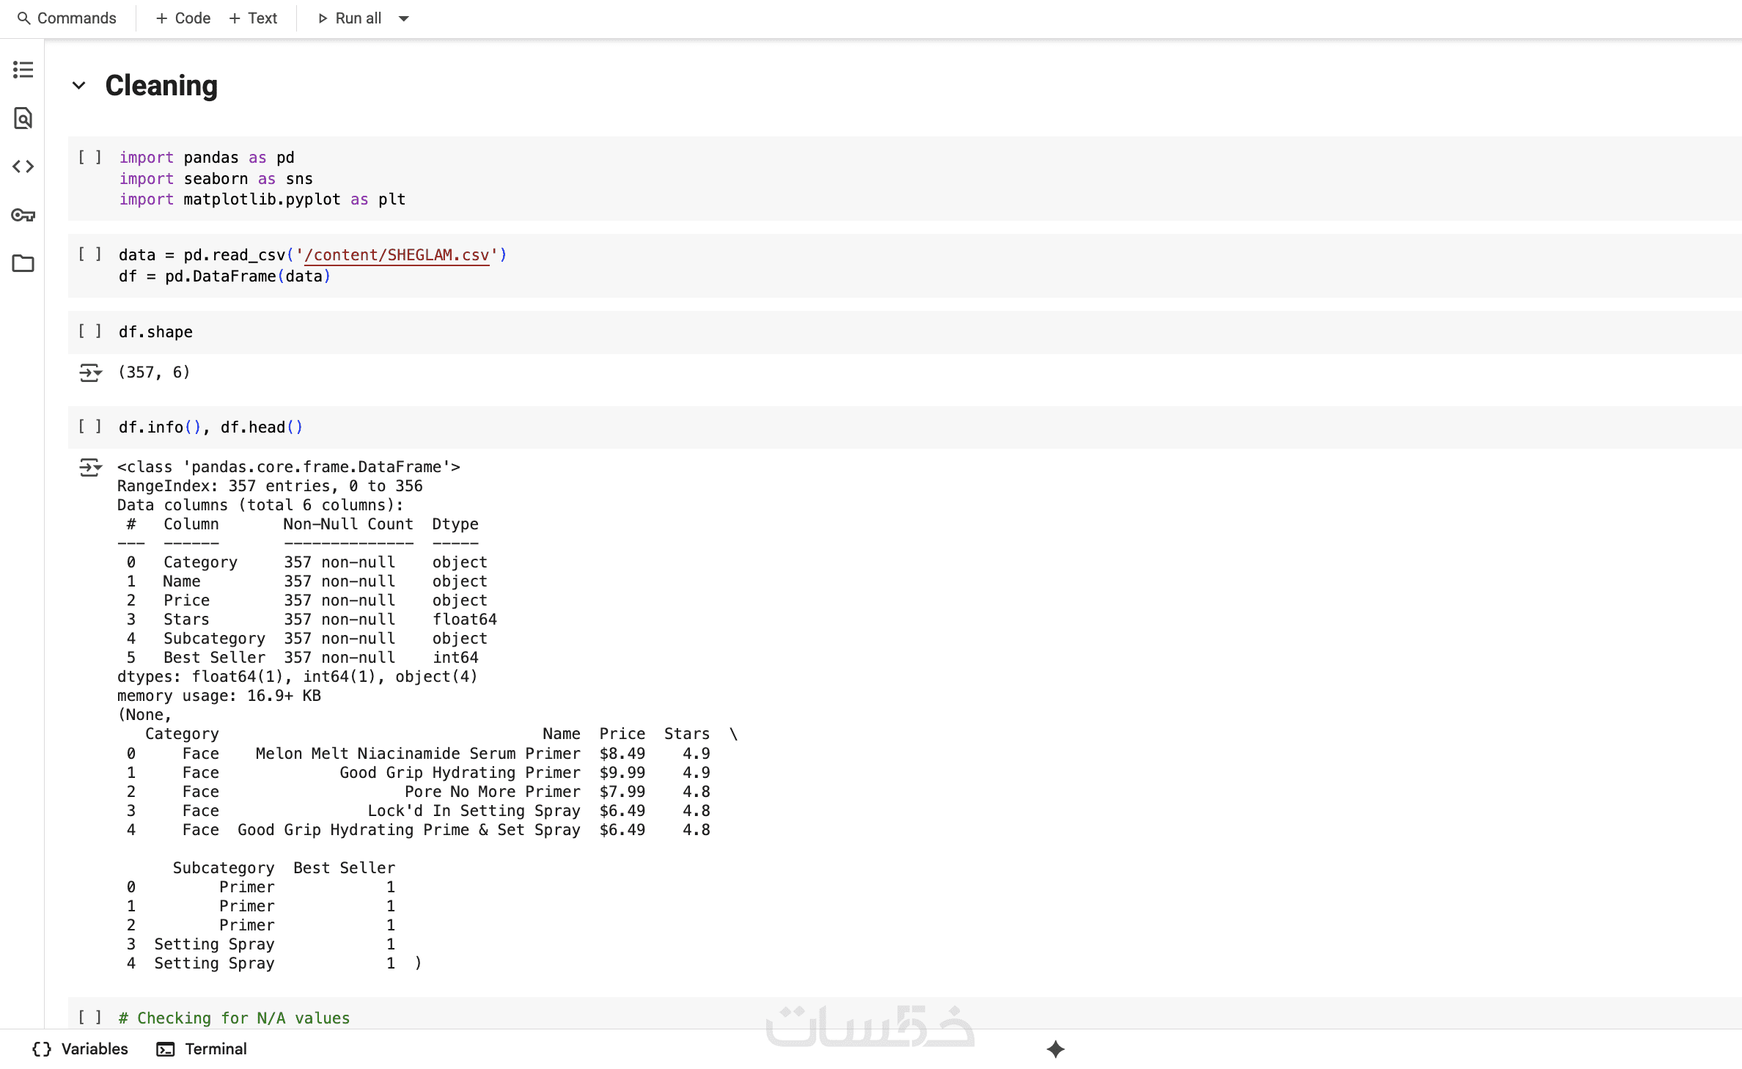
Task: Open the Variables panel
Action: [x=81, y=1049]
